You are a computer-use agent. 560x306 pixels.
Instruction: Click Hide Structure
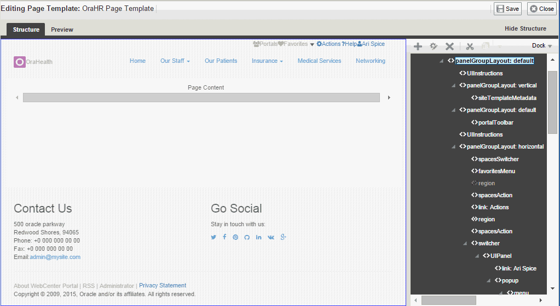526,28
